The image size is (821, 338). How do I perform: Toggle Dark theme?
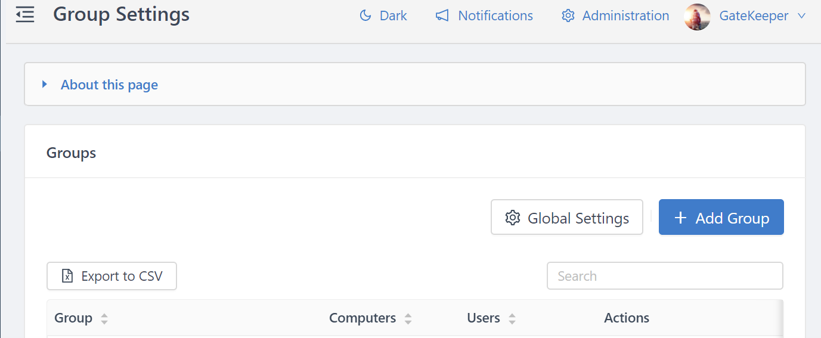[393, 15]
